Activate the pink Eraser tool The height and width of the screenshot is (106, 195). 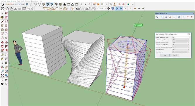tap(6, 17)
